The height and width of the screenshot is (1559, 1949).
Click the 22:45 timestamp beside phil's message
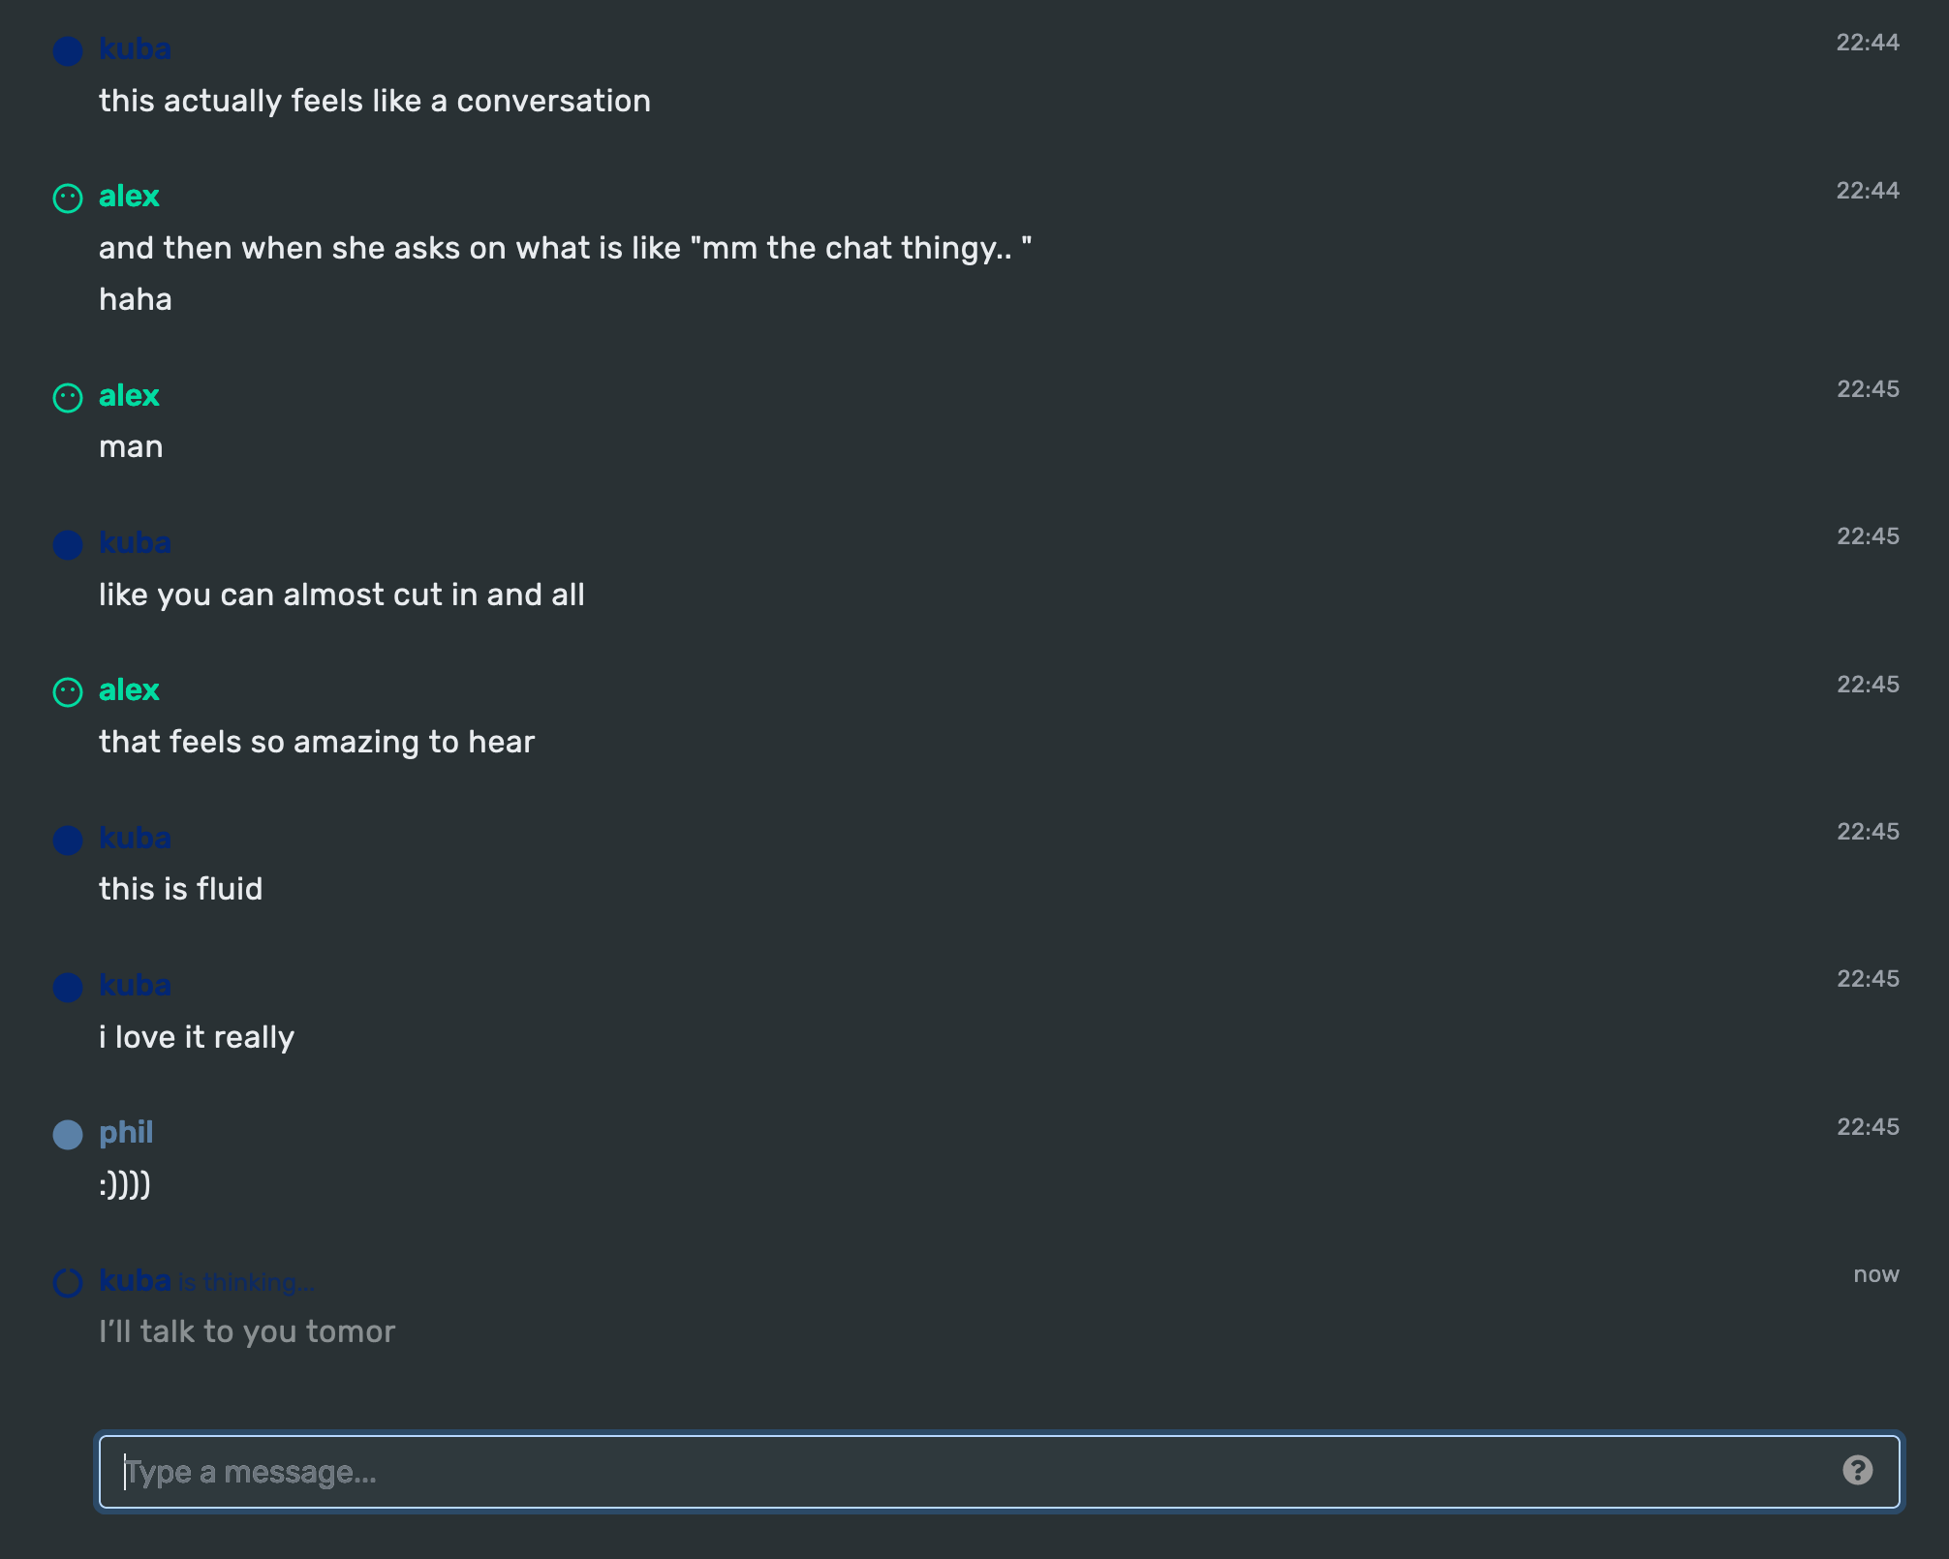click(1868, 1126)
